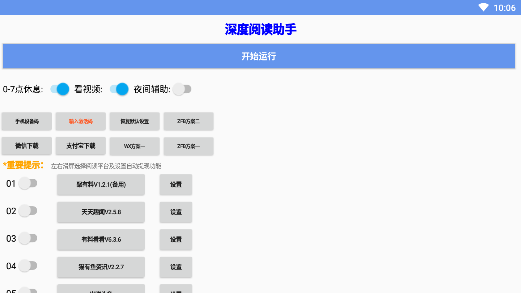Open 设置 for 天天趣闻 row
Image resolution: width=521 pixels, height=293 pixels.
[176, 212]
